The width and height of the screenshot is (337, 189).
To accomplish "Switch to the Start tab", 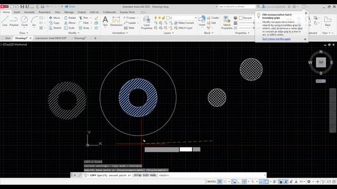I will 8,38.
